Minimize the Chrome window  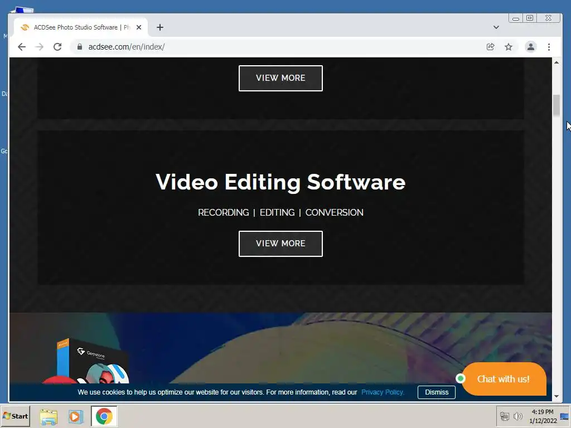pos(516,18)
